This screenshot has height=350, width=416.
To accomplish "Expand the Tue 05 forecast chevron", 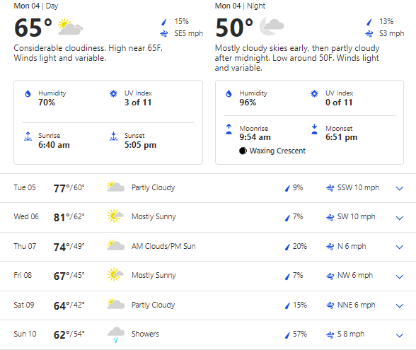I will click(399, 189).
